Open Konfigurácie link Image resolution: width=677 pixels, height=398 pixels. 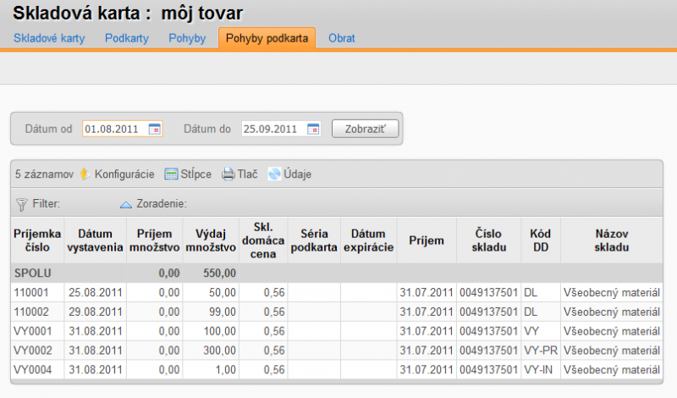pyautogui.click(x=124, y=174)
